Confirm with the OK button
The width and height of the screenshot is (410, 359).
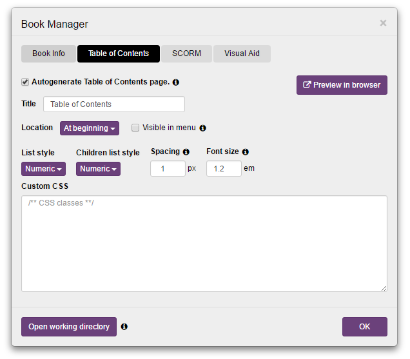(364, 327)
